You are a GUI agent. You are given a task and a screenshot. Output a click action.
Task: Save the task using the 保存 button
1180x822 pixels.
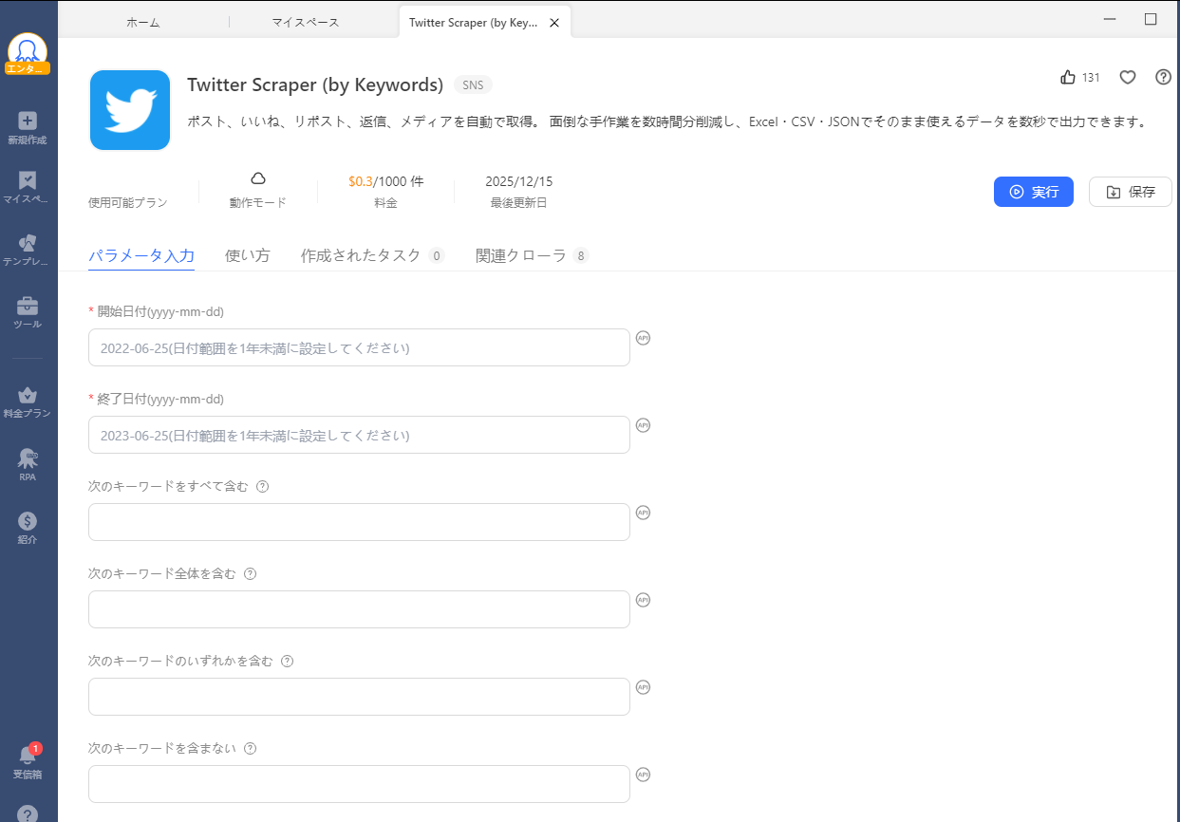point(1130,191)
